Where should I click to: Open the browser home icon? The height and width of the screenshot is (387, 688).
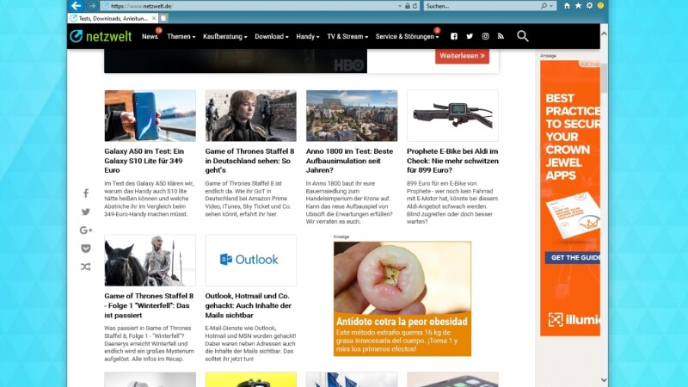coord(567,6)
